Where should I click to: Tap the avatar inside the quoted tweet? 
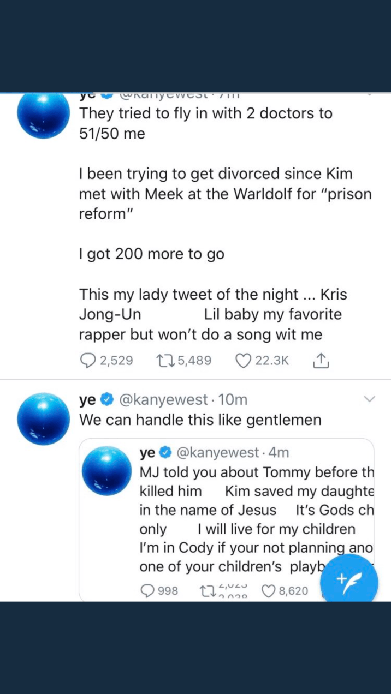[x=106, y=471]
